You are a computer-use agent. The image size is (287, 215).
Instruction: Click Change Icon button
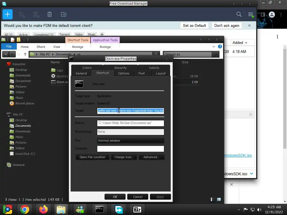coord(124,157)
